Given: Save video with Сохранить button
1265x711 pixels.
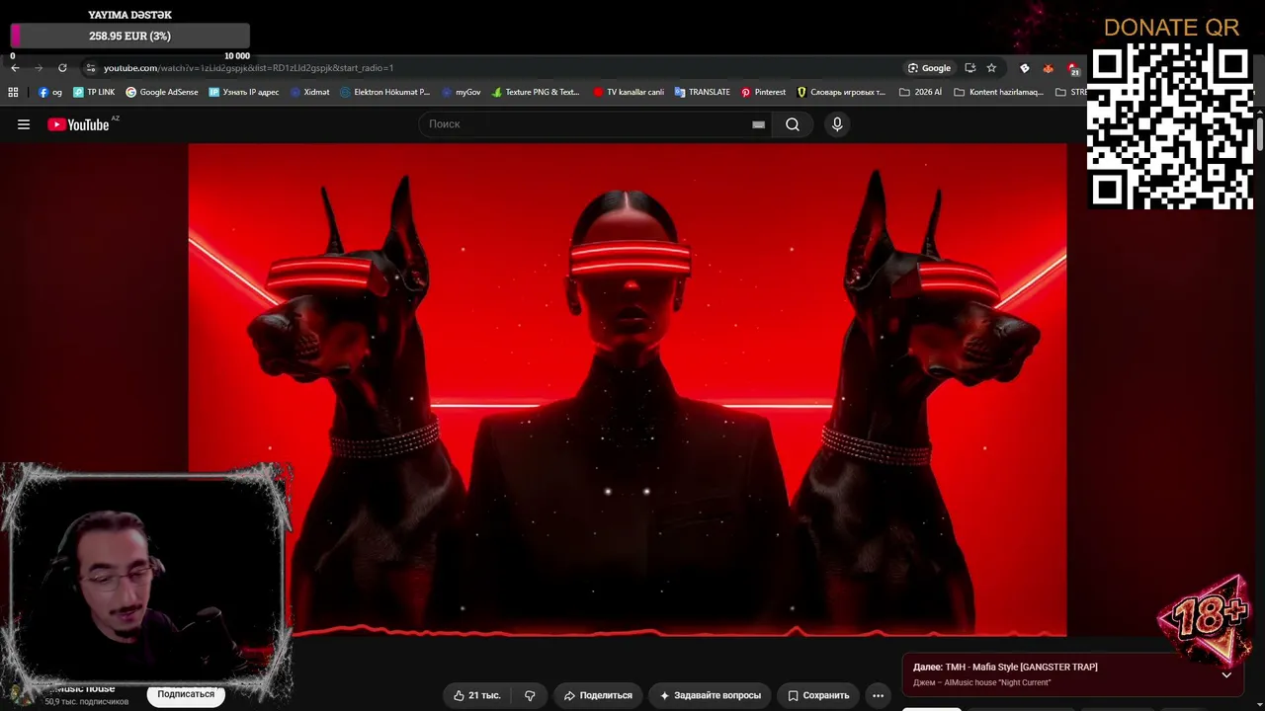Looking at the screenshot, I should [x=818, y=695].
